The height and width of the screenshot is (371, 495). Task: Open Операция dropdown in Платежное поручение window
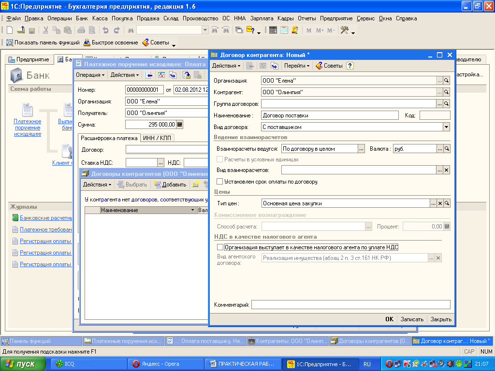pos(90,75)
